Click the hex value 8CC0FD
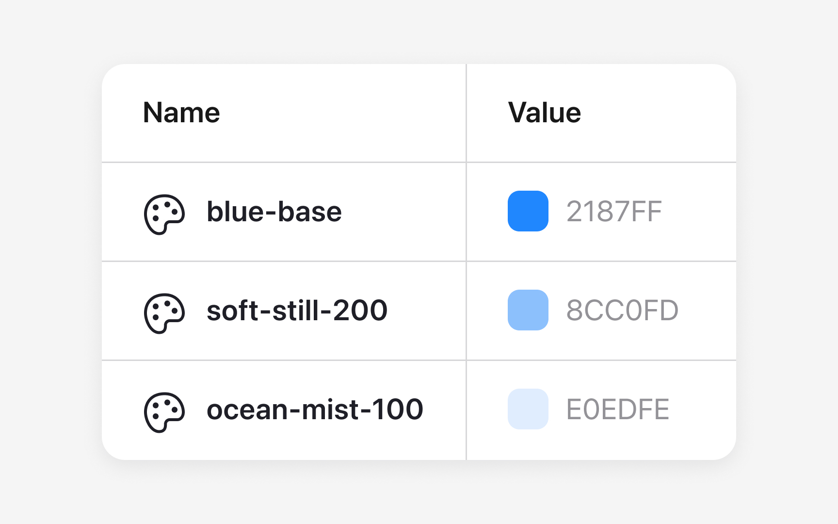Viewport: 838px width, 524px height. click(x=622, y=310)
